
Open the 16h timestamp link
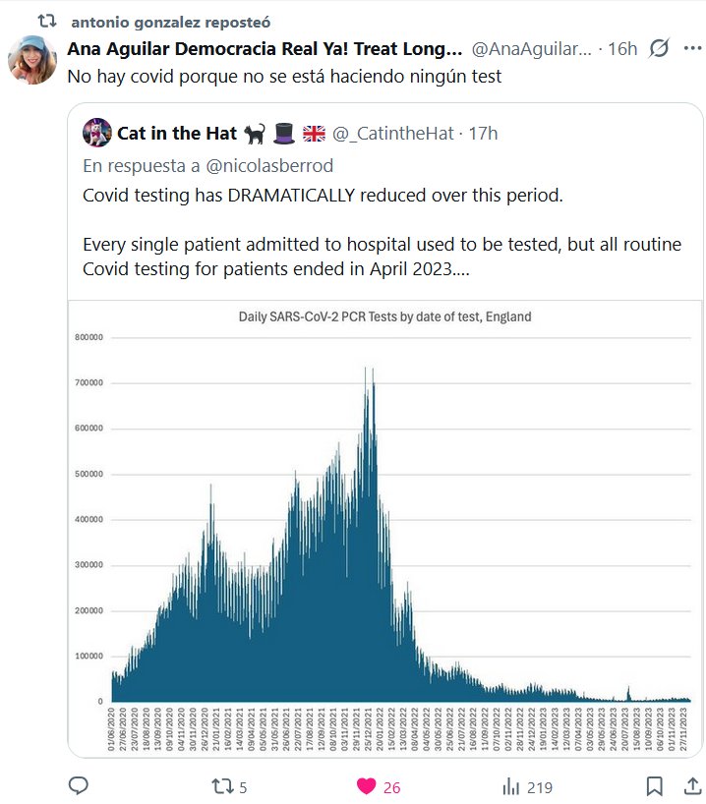(x=622, y=48)
